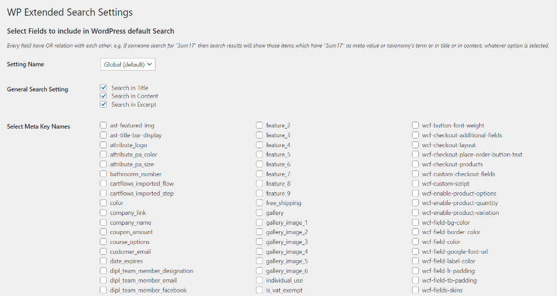Tick gallery_image_4 checkbox

(260, 251)
